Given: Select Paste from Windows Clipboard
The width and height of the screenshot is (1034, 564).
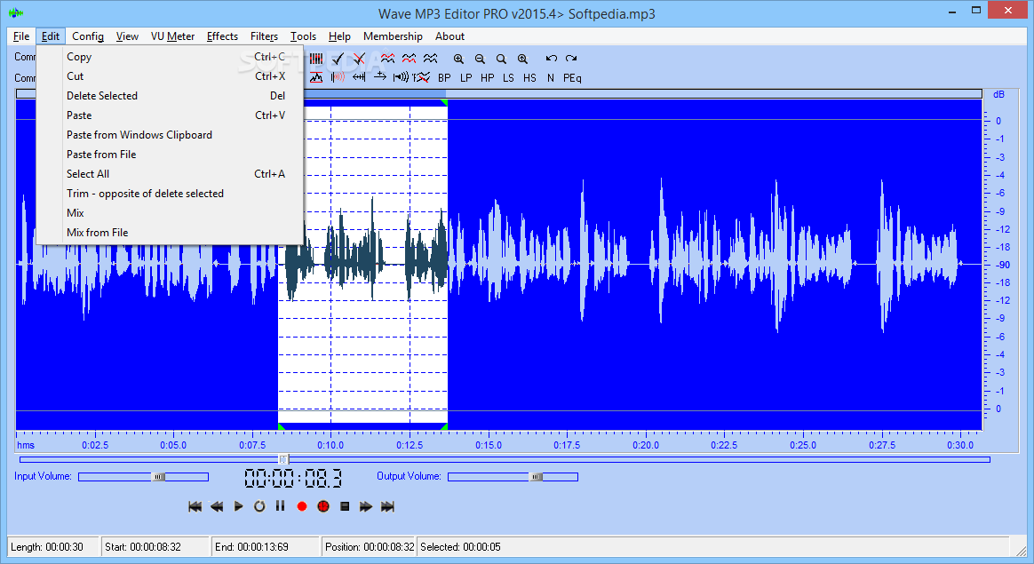Looking at the screenshot, I should (x=171, y=135).
